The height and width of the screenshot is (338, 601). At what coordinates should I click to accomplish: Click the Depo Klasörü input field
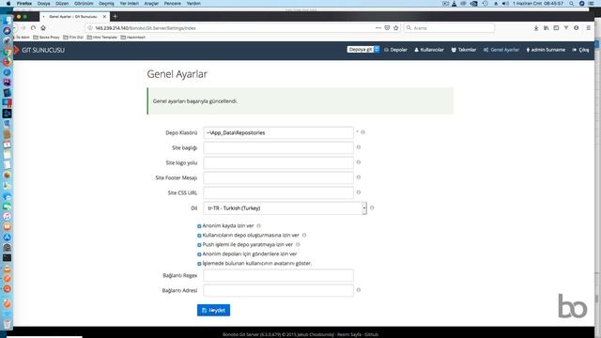(x=278, y=132)
